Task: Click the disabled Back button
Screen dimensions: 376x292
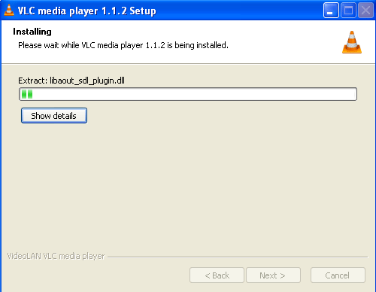Action: pyautogui.click(x=217, y=275)
